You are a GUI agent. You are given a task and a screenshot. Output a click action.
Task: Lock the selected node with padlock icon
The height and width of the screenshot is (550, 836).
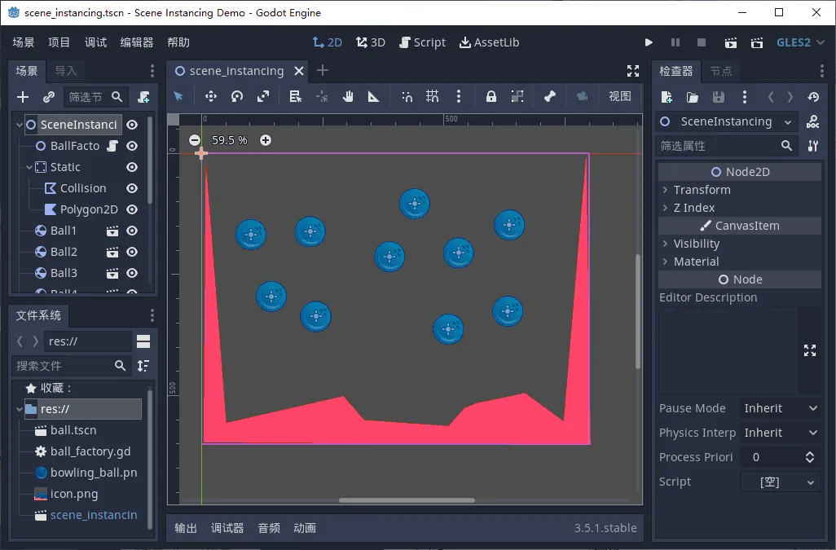491,96
